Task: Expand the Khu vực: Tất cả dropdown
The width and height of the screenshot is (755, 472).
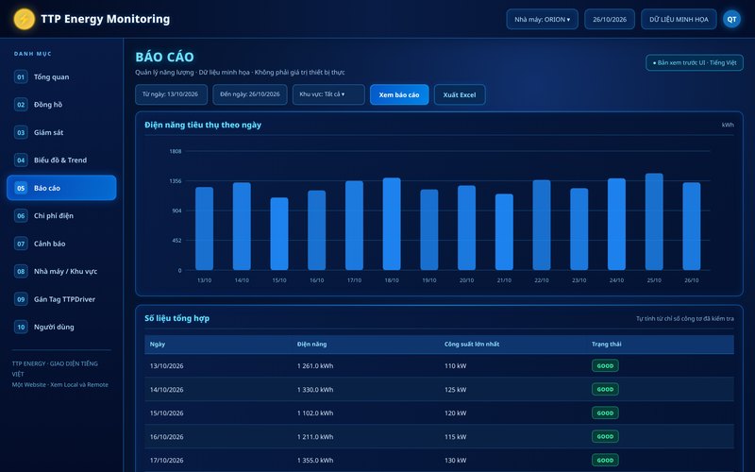Action: point(328,94)
